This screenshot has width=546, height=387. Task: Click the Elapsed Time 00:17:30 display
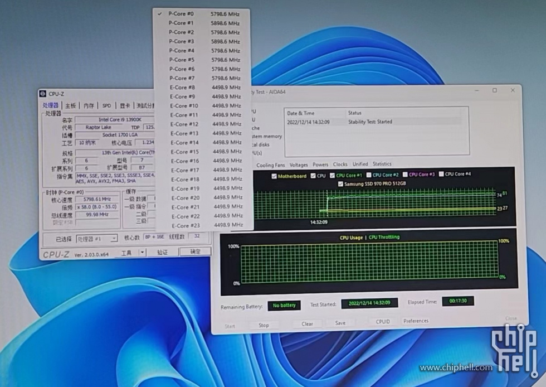[x=457, y=301]
